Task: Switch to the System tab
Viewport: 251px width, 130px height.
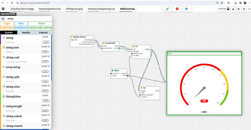Action: pyautogui.click(x=9, y=32)
